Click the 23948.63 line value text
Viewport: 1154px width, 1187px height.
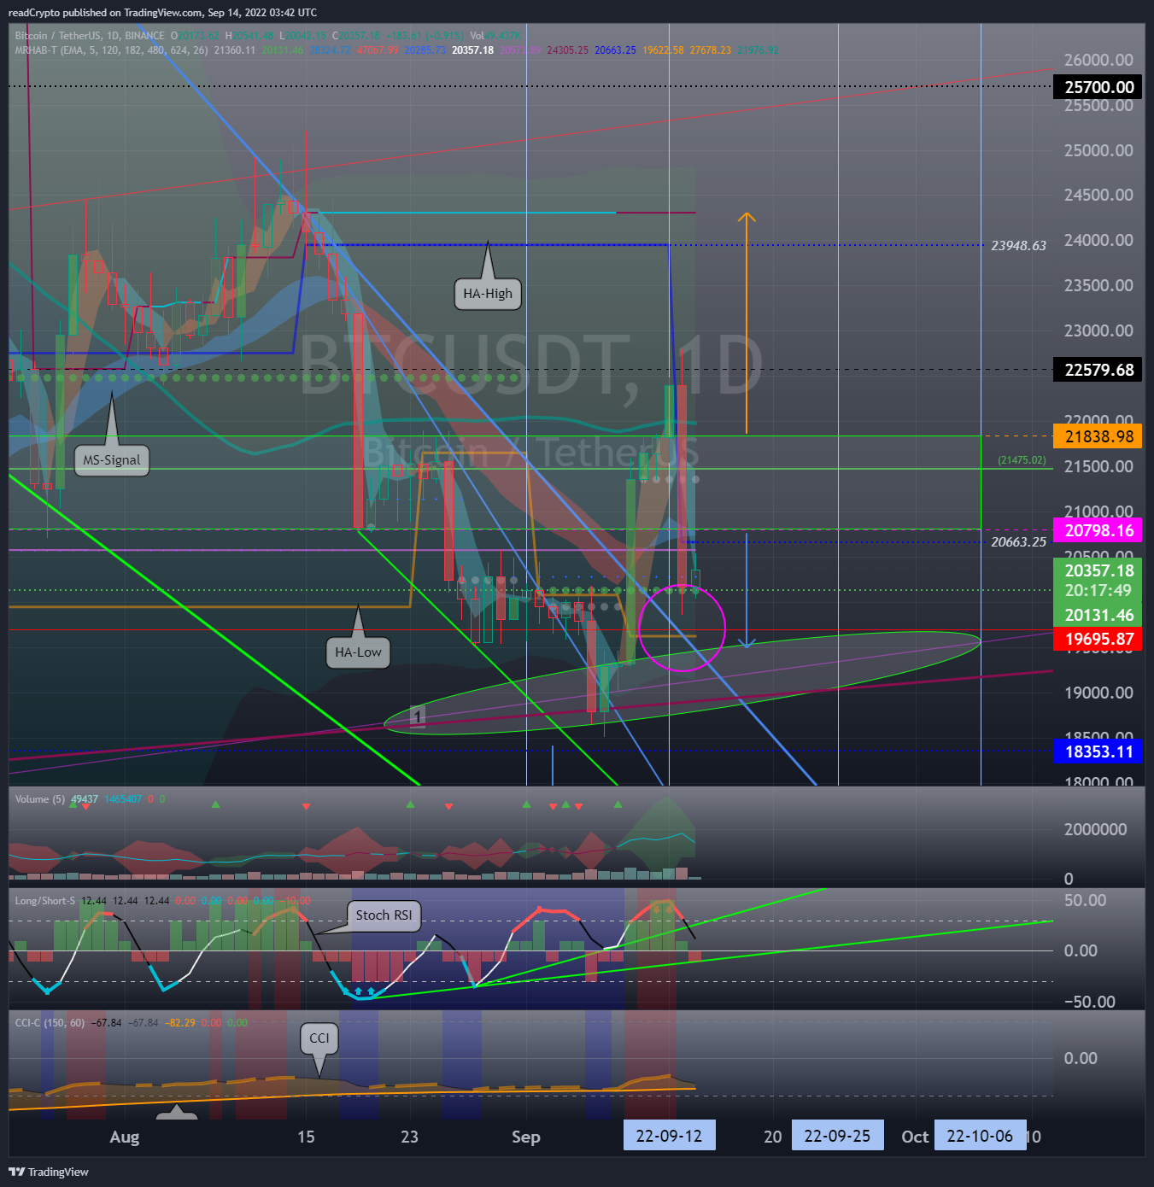pyautogui.click(x=1018, y=246)
